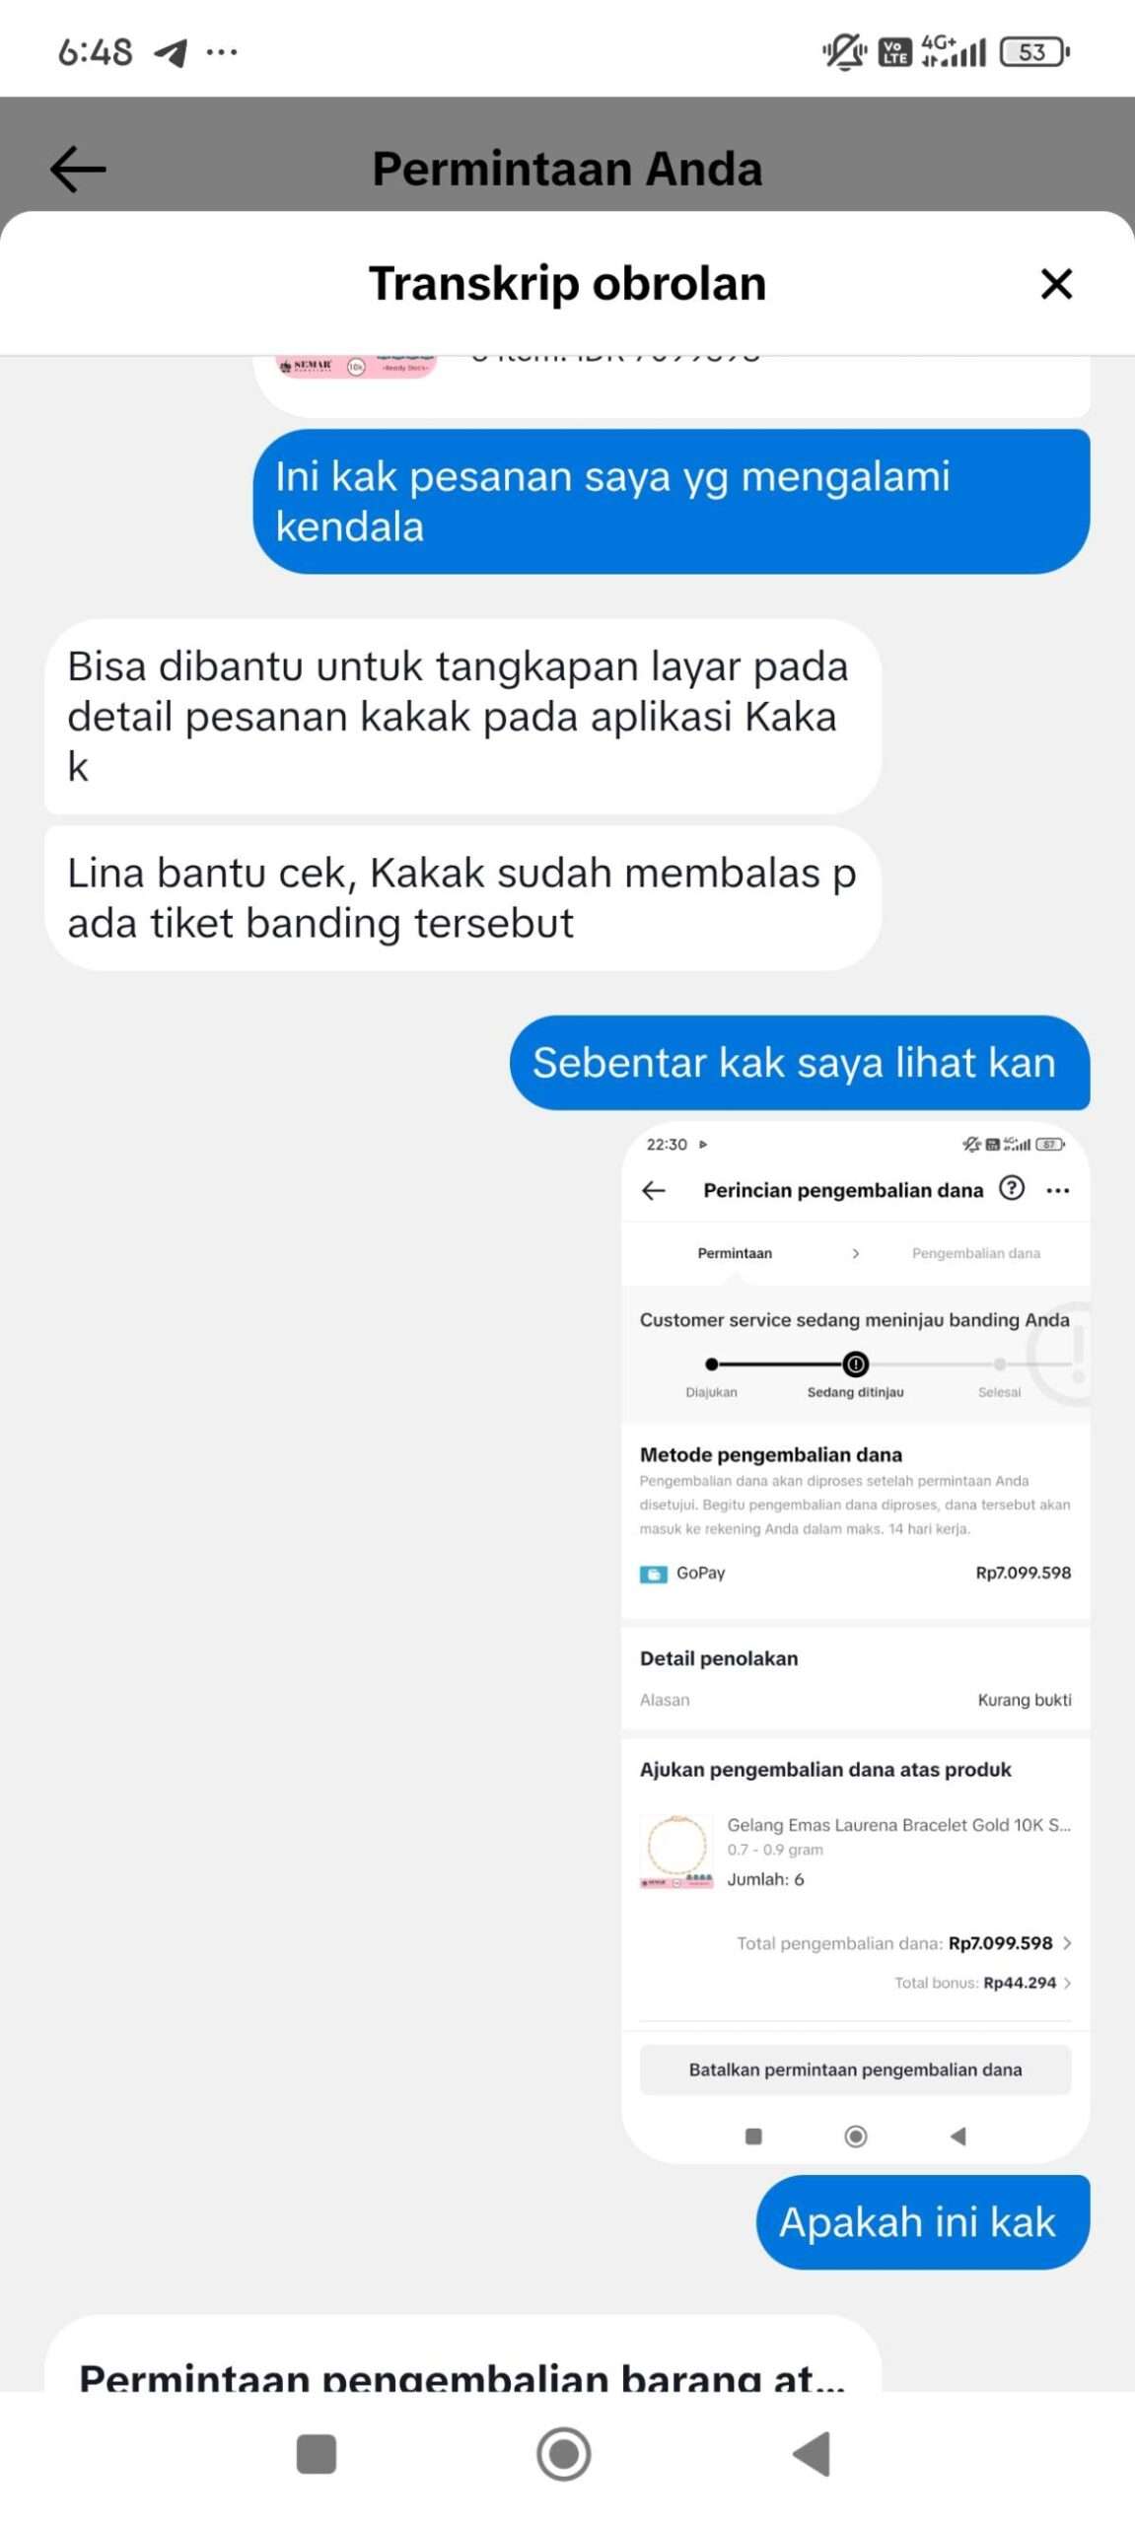This screenshot has height=2524, width=1135.
Task: Tap the Android square recents button
Action: (316, 2453)
